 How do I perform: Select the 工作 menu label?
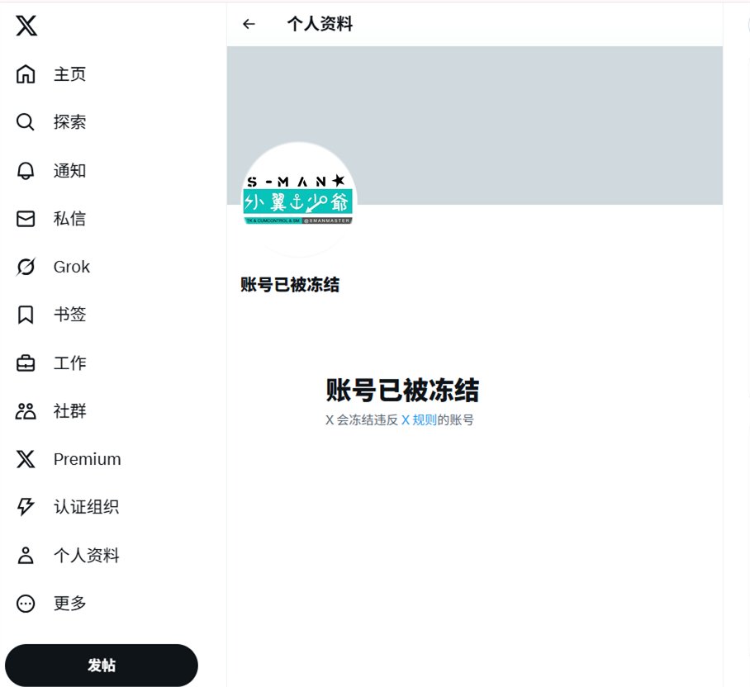point(70,363)
